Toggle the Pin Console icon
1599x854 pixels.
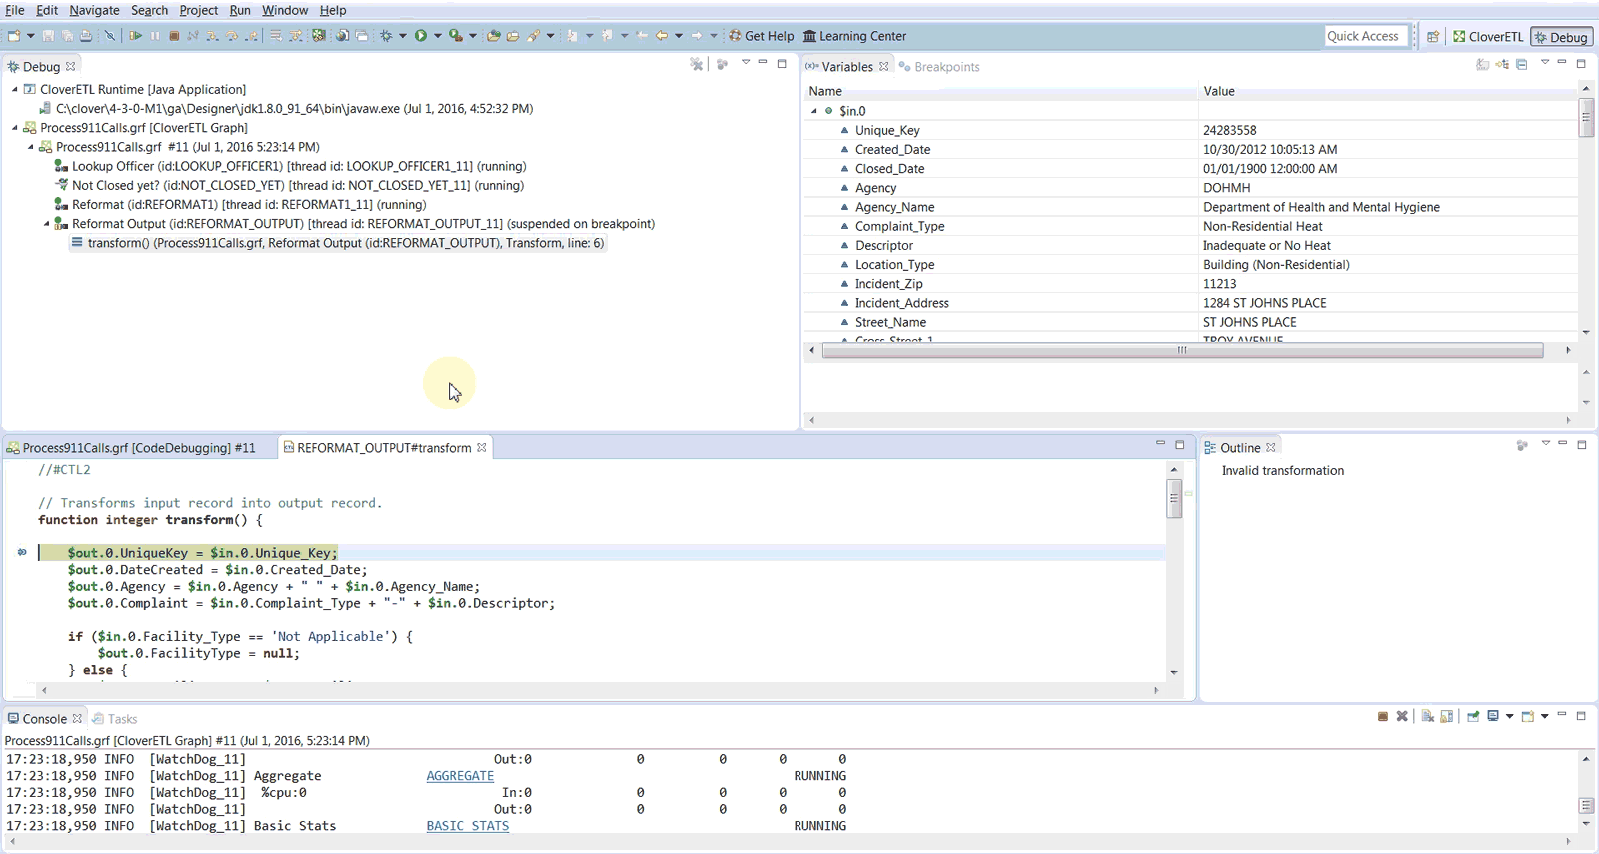tap(1473, 716)
